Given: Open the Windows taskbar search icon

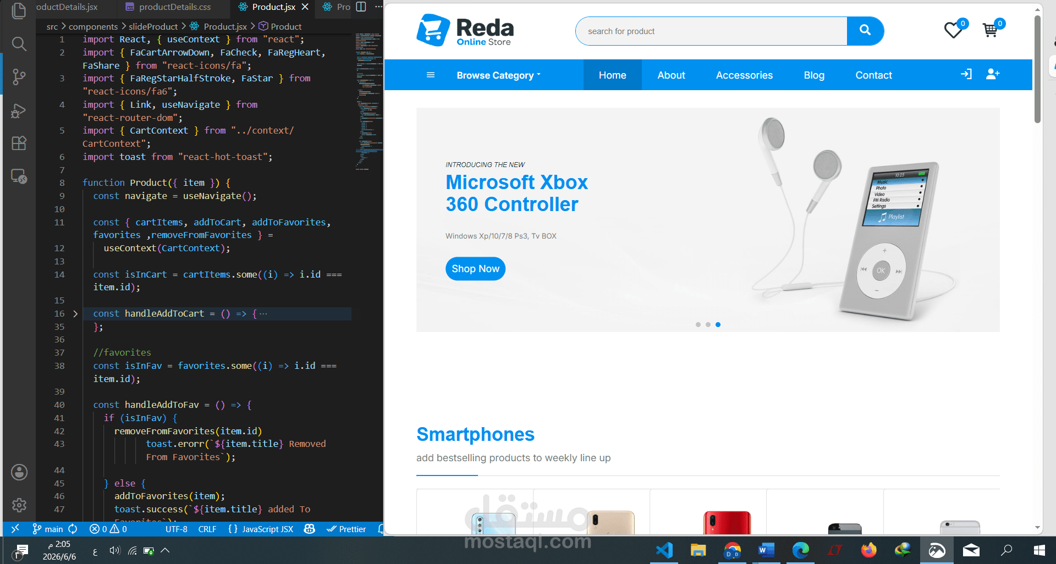Looking at the screenshot, I should click(x=1007, y=550).
